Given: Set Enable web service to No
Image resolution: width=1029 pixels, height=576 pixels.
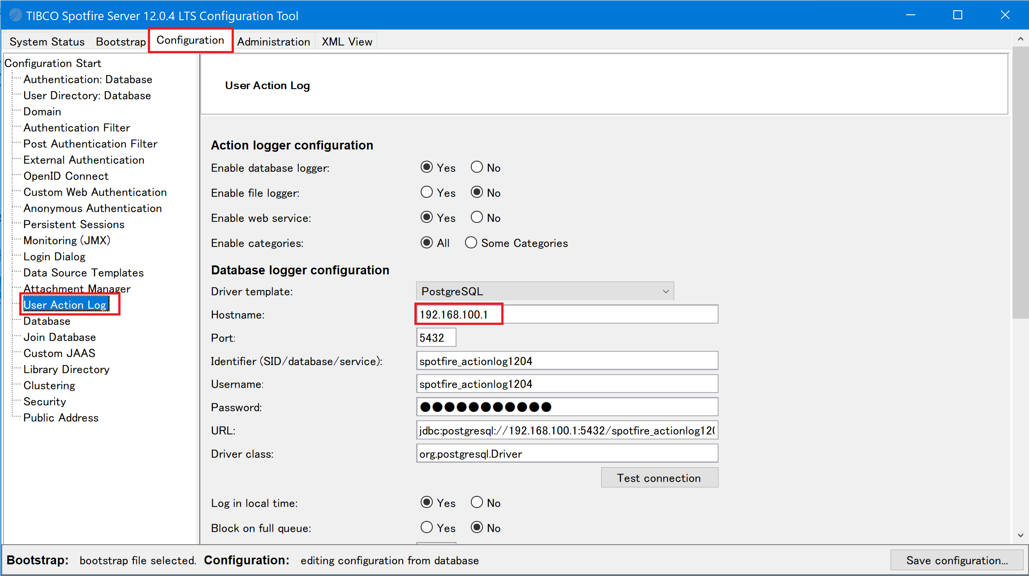Looking at the screenshot, I should tap(477, 218).
